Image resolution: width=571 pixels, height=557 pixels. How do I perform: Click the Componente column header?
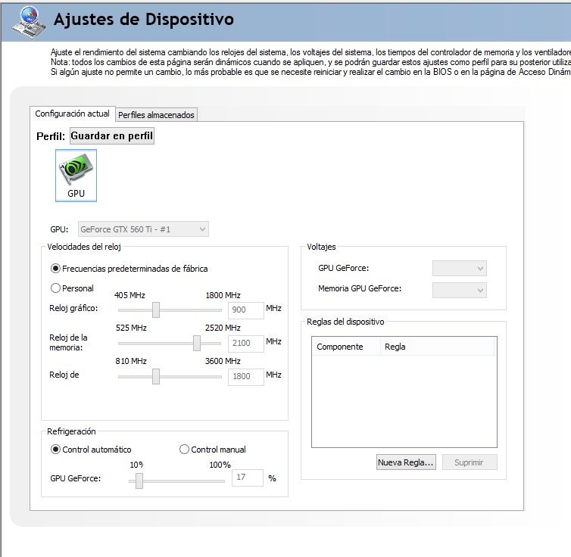point(339,347)
